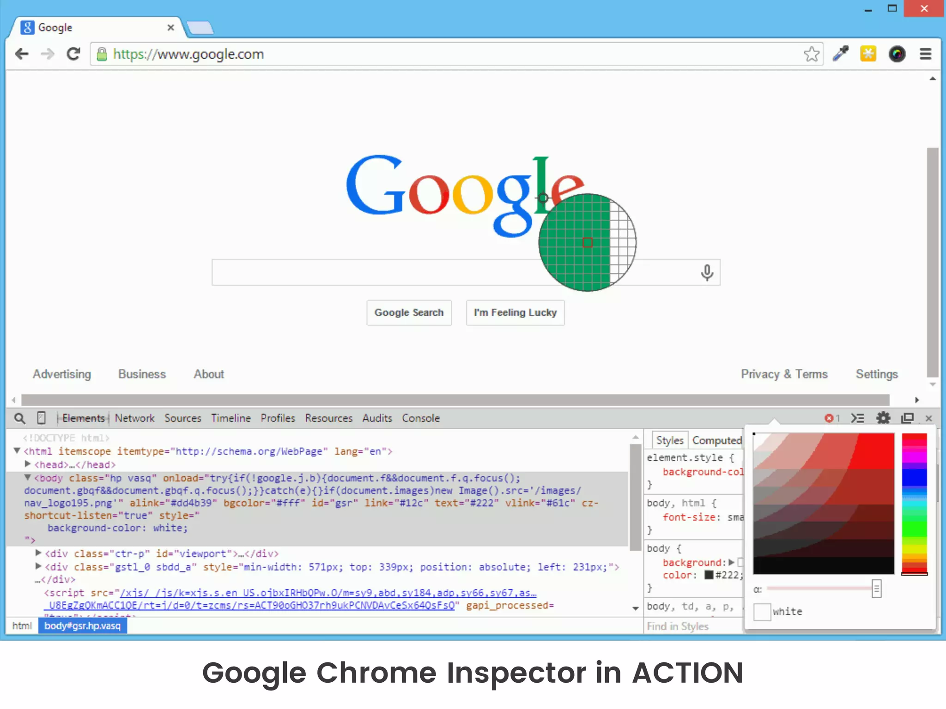946x709 pixels.
Task: Open the Advertising footer link
Action: 62,374
